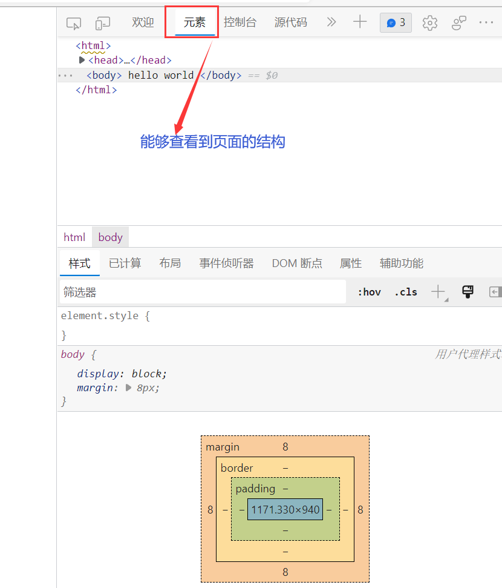Focus the 筛选器 filter input
The height and width of the screenshot is (588, 502).
[203, 292]
